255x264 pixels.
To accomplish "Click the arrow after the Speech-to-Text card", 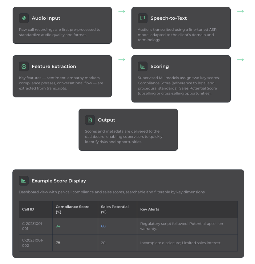I will pyautogui.click(x=240, y=11).
